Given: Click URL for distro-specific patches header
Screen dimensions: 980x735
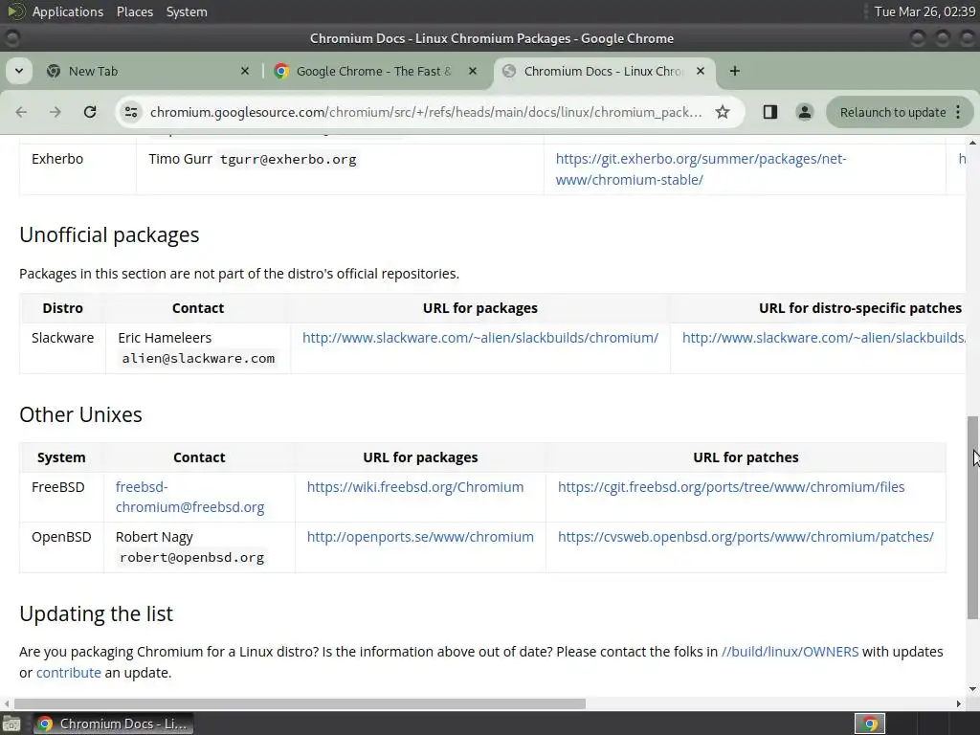Looking at the screenshot, I should tap(860, 308).
